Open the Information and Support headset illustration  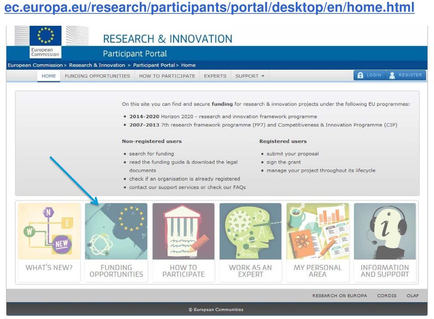[x=385, y=231]
